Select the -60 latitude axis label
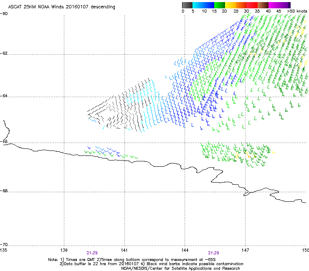The image size is (309, 271). tap(4, 14)
